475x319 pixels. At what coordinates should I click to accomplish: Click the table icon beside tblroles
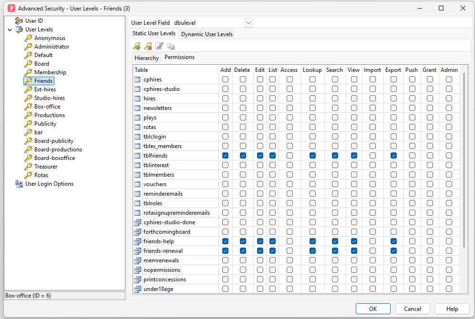pos(137,203)
